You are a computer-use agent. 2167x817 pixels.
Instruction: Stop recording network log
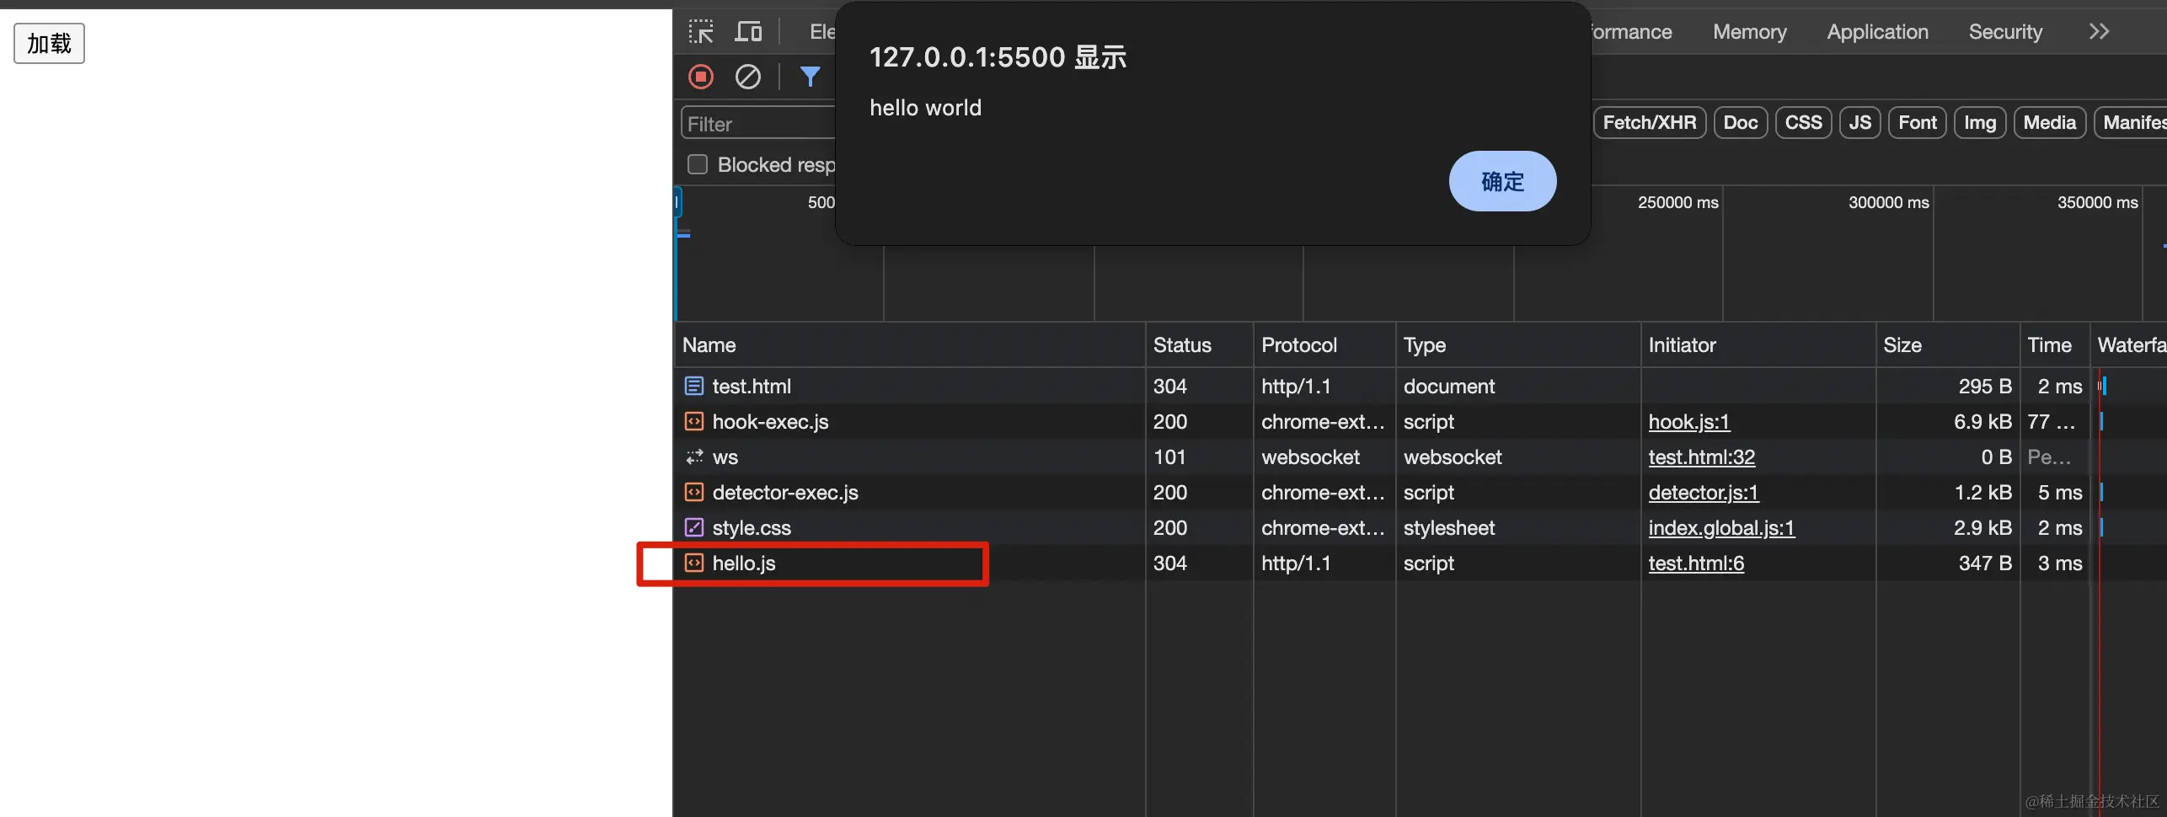click(x=701, y=77)
